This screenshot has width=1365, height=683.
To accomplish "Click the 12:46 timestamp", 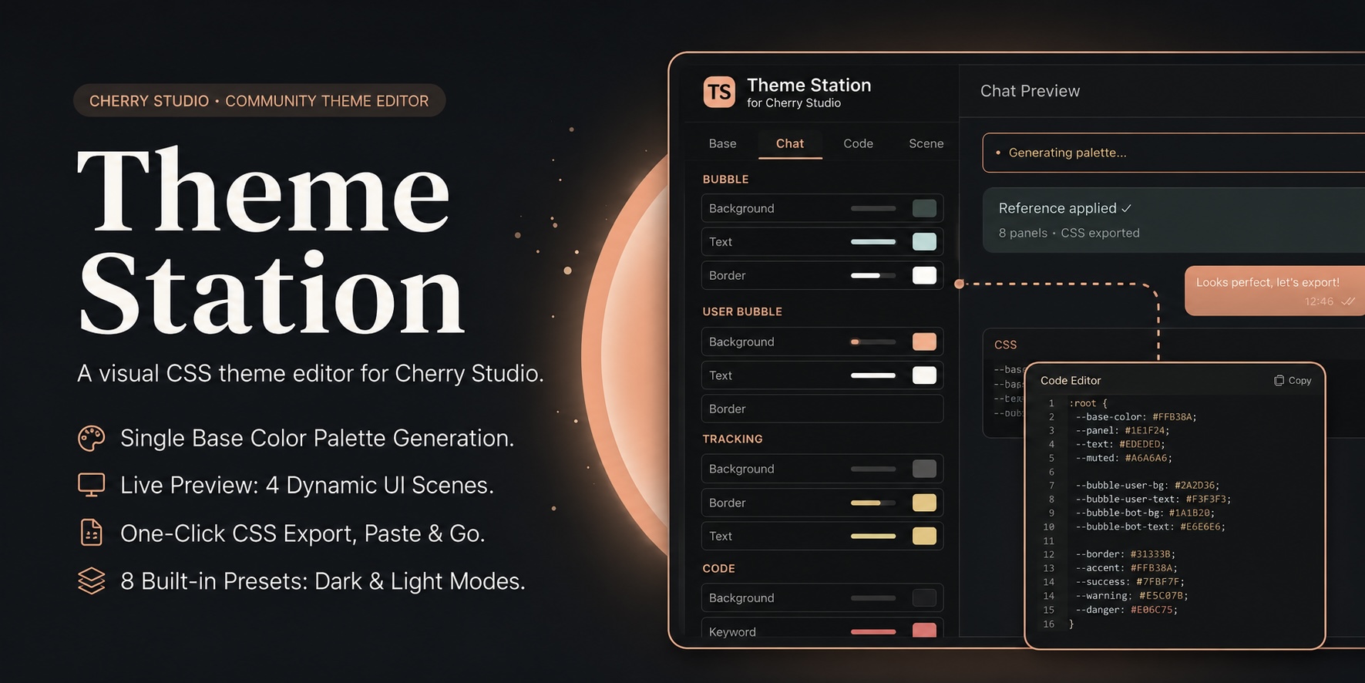I will point(1319,301).
